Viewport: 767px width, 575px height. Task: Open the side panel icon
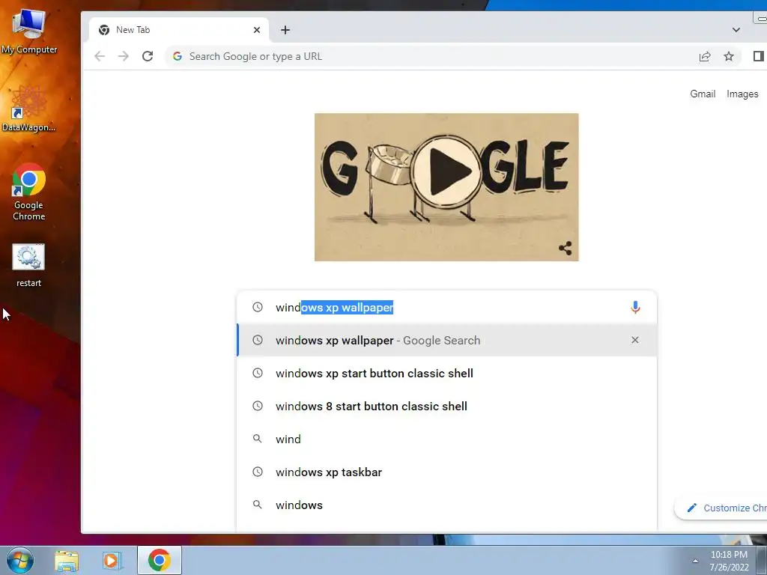pos(758,56)
